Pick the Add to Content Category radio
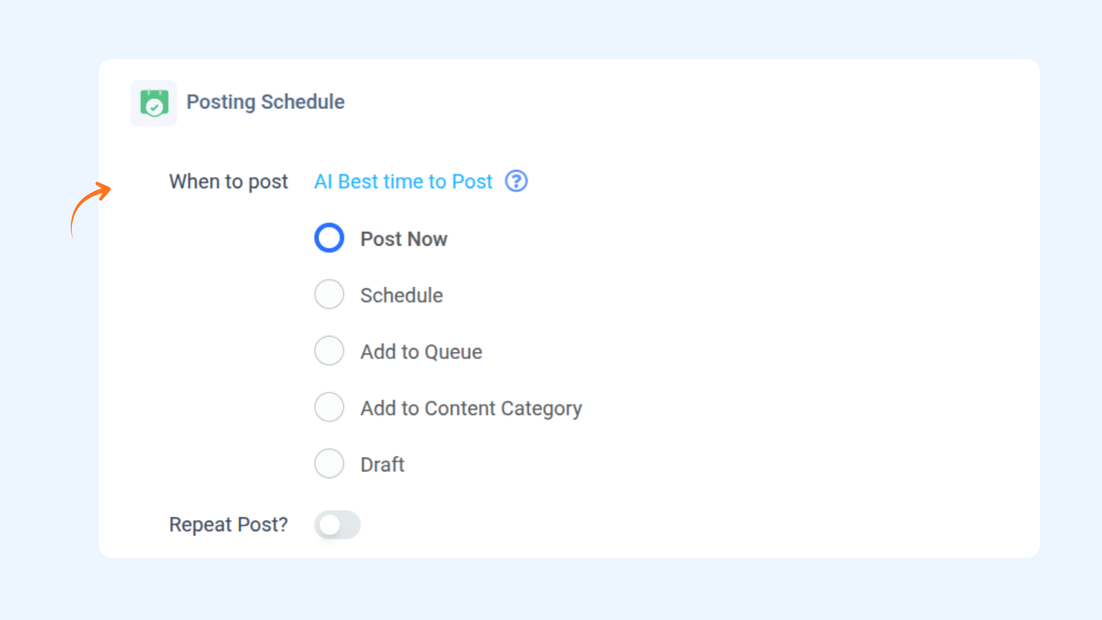Image resolution: width=1102 pixels, height=620 pixels. [x=329, y=407]
